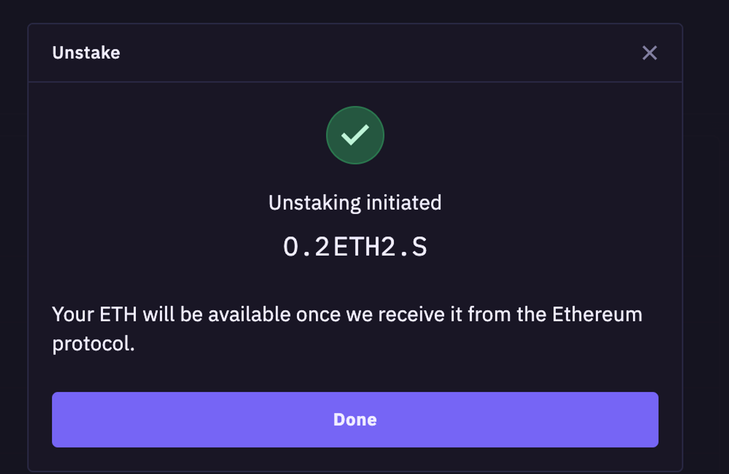Click the "Unstaking initiated" heading
729x474 pixels.
coord(355,203)
